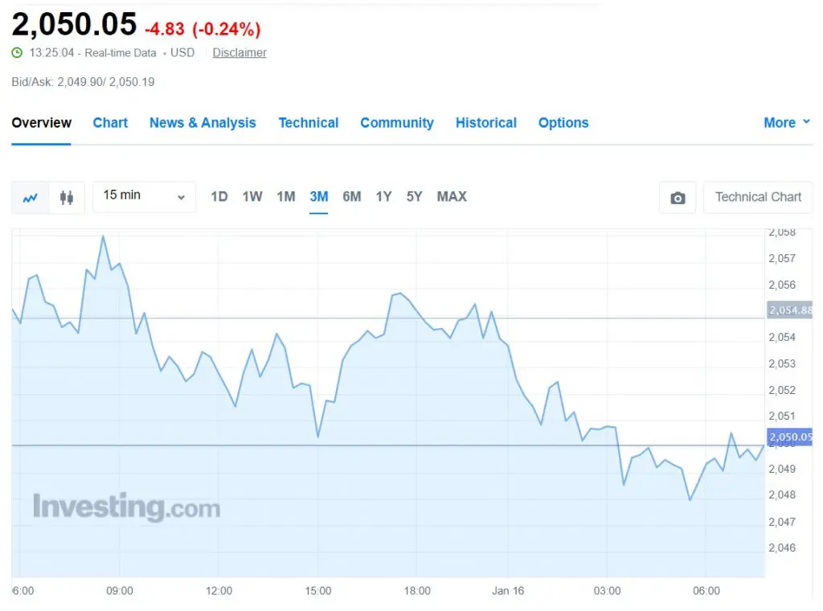Screen dimensions: 823x611
Task: Select the 6M time range
Action: (352, 197)
